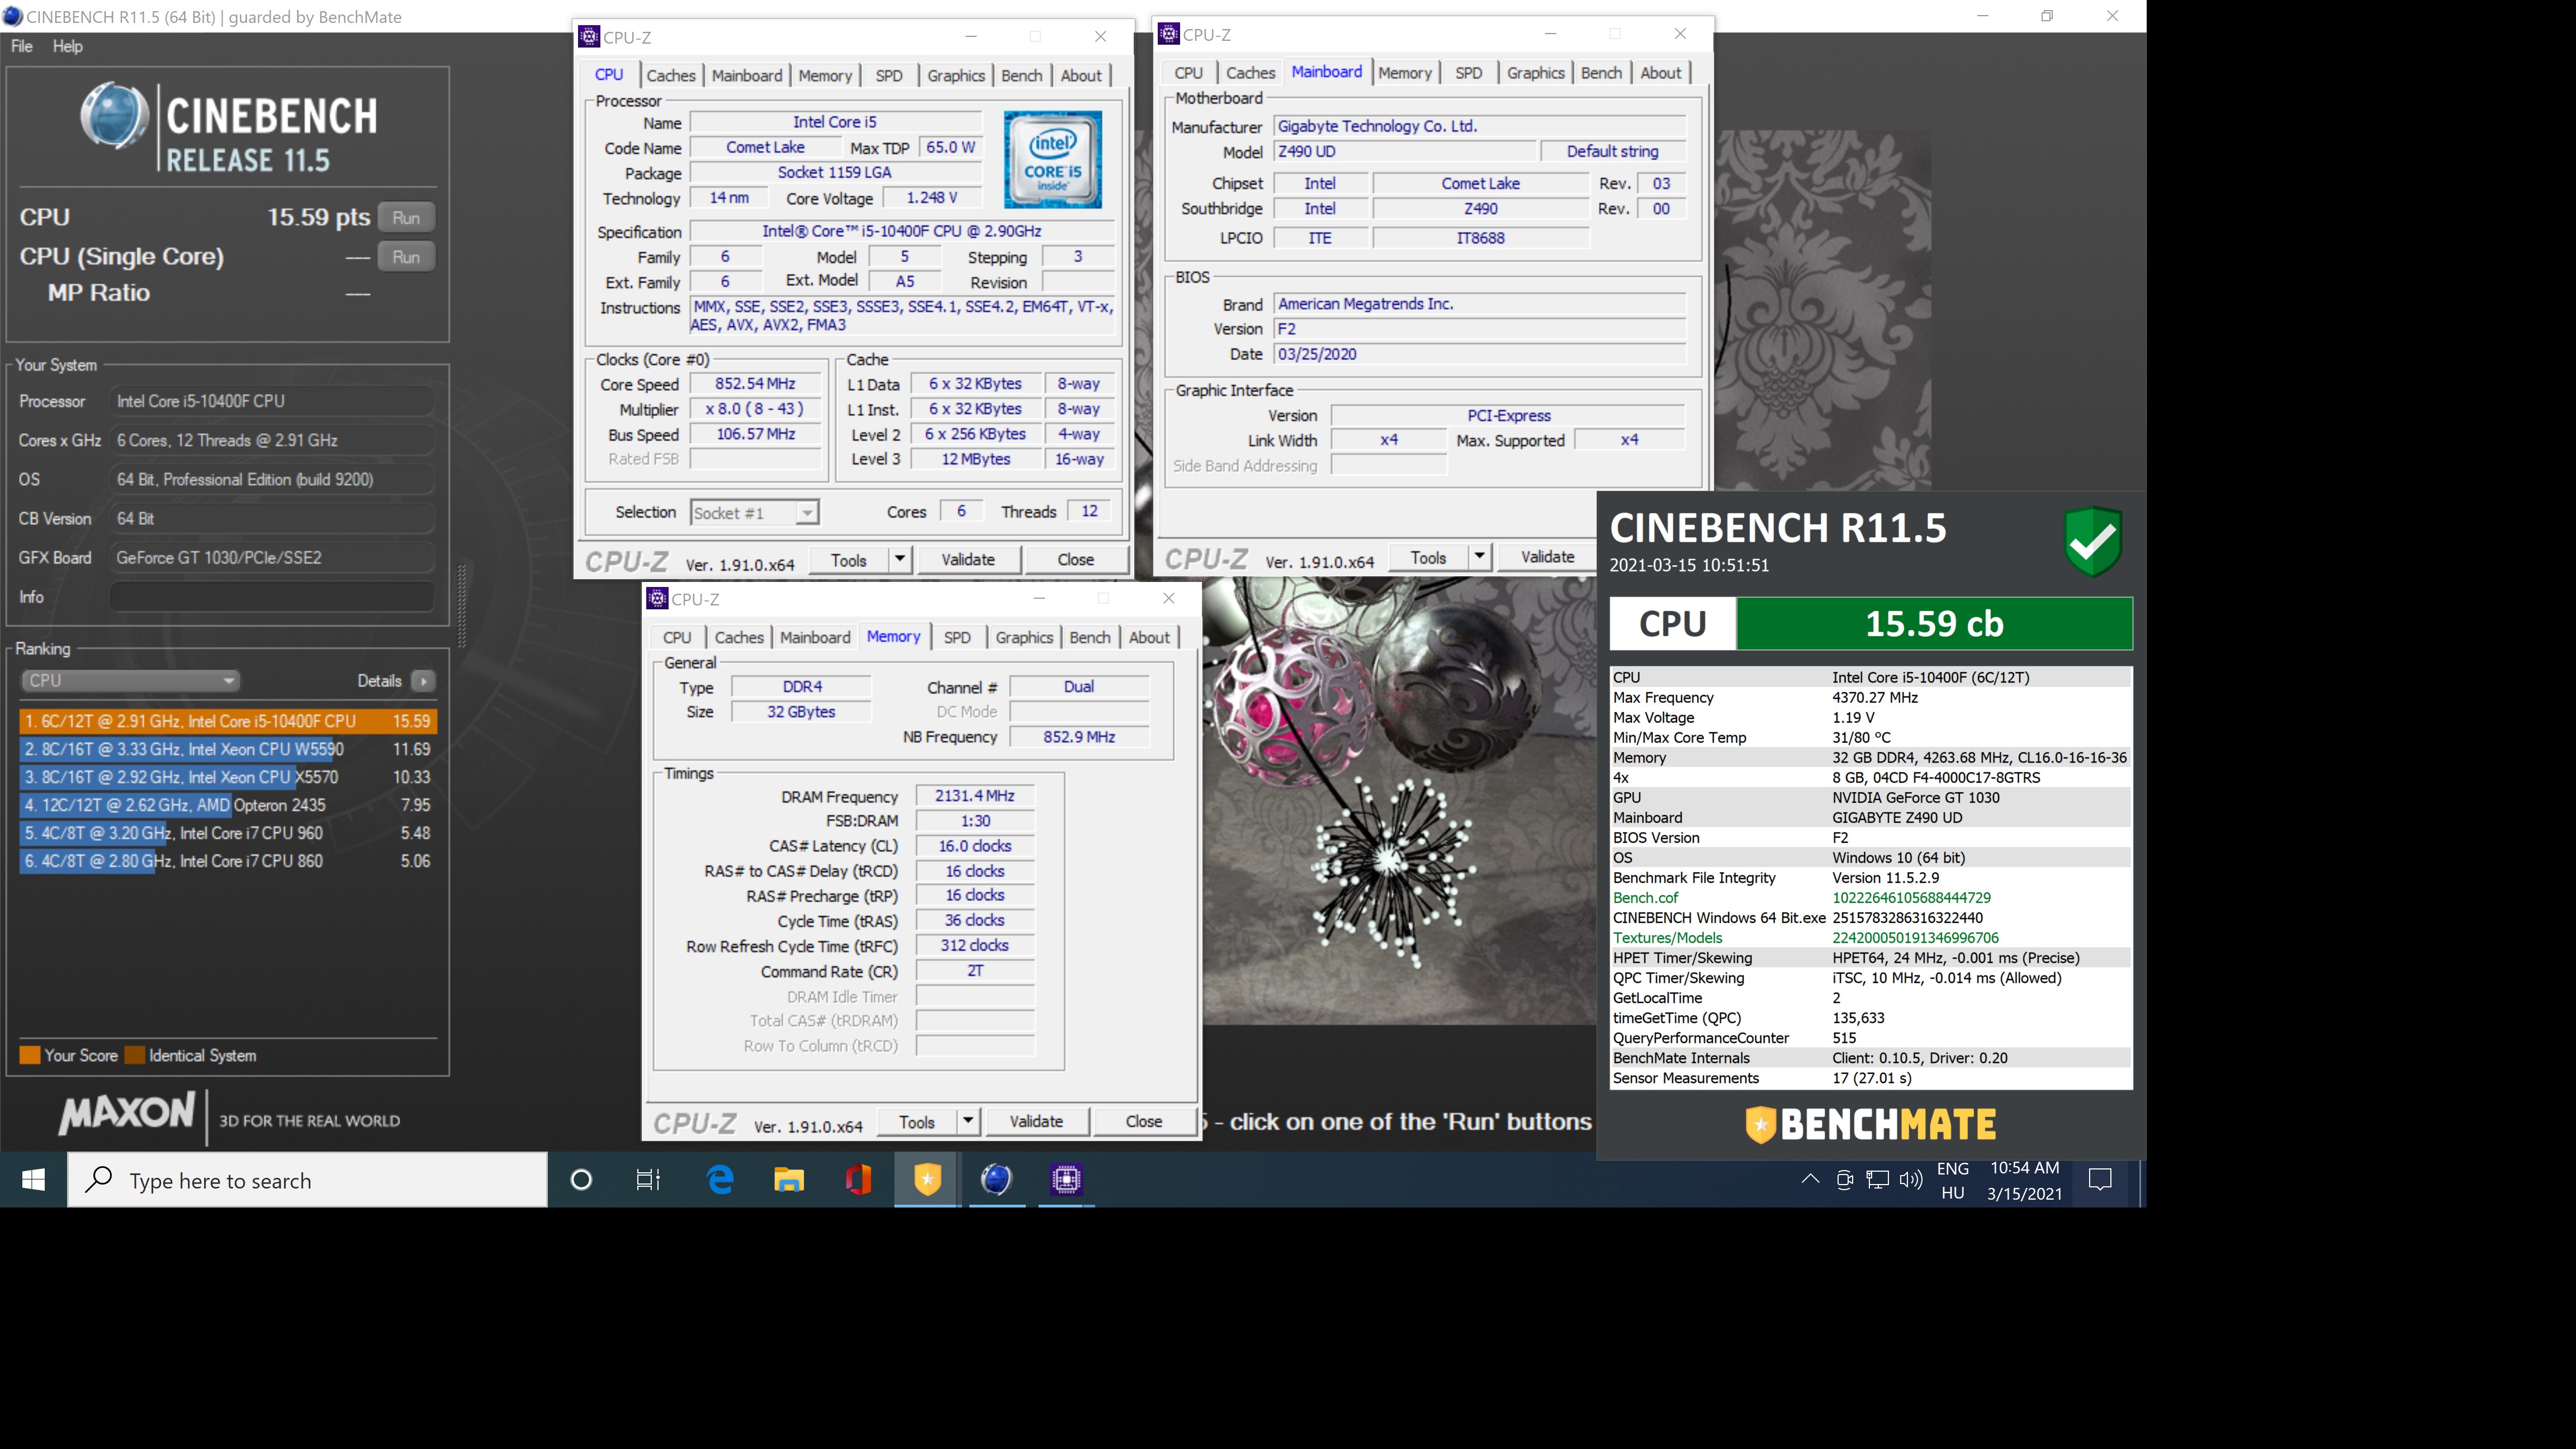The height and width of the screenshot is (1449, 2576).
Task: Click Validate in CPU window
Action: click(x=968, y=560)
